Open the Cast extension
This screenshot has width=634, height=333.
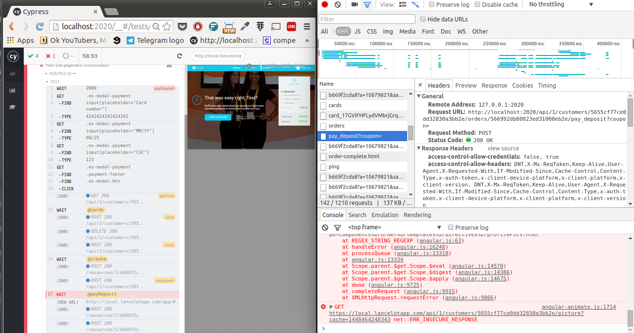coord(276,26)
